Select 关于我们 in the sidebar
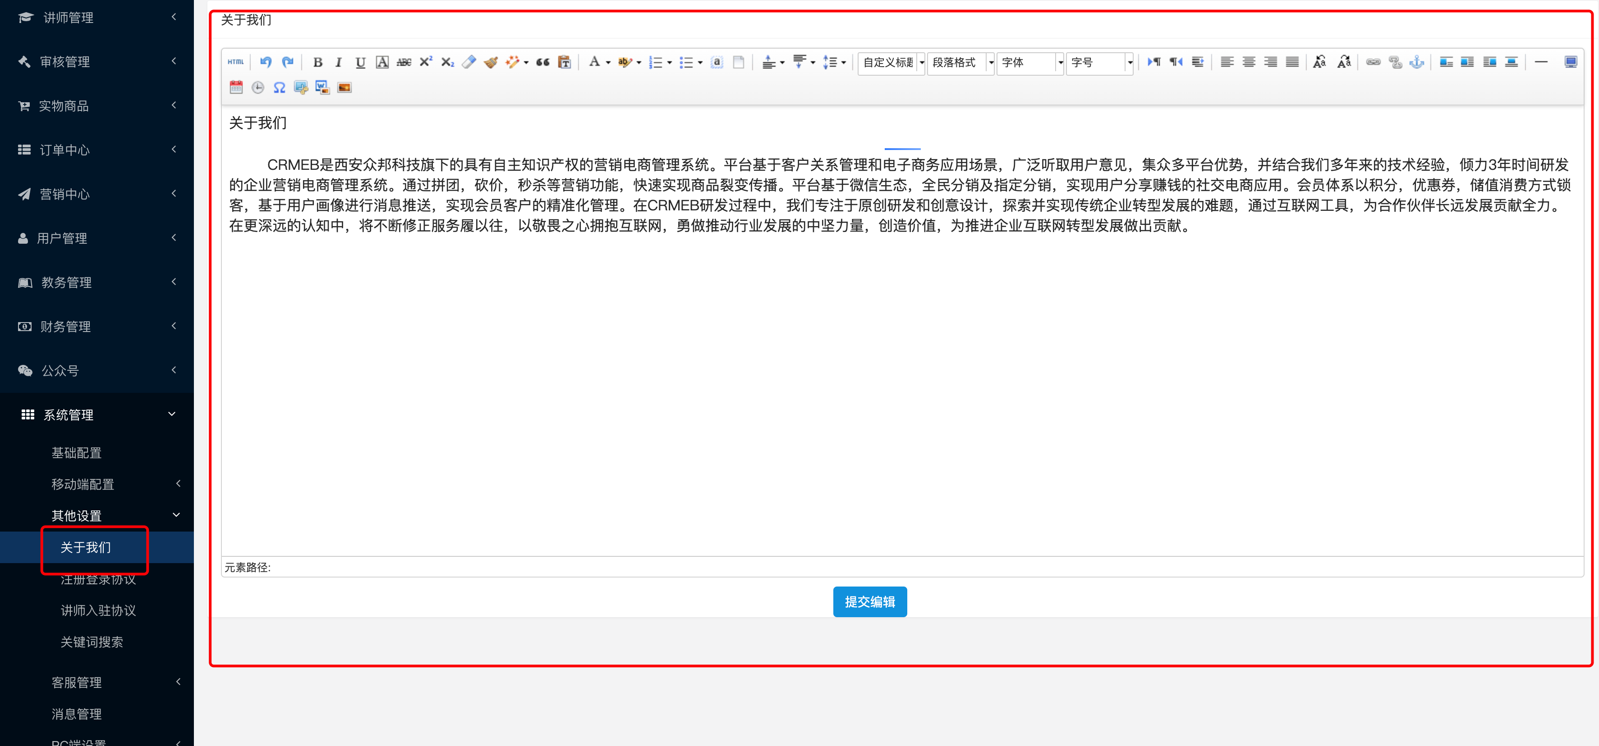Image resolution: width=1599 pixels, height=746 pixels. [86, 548]
